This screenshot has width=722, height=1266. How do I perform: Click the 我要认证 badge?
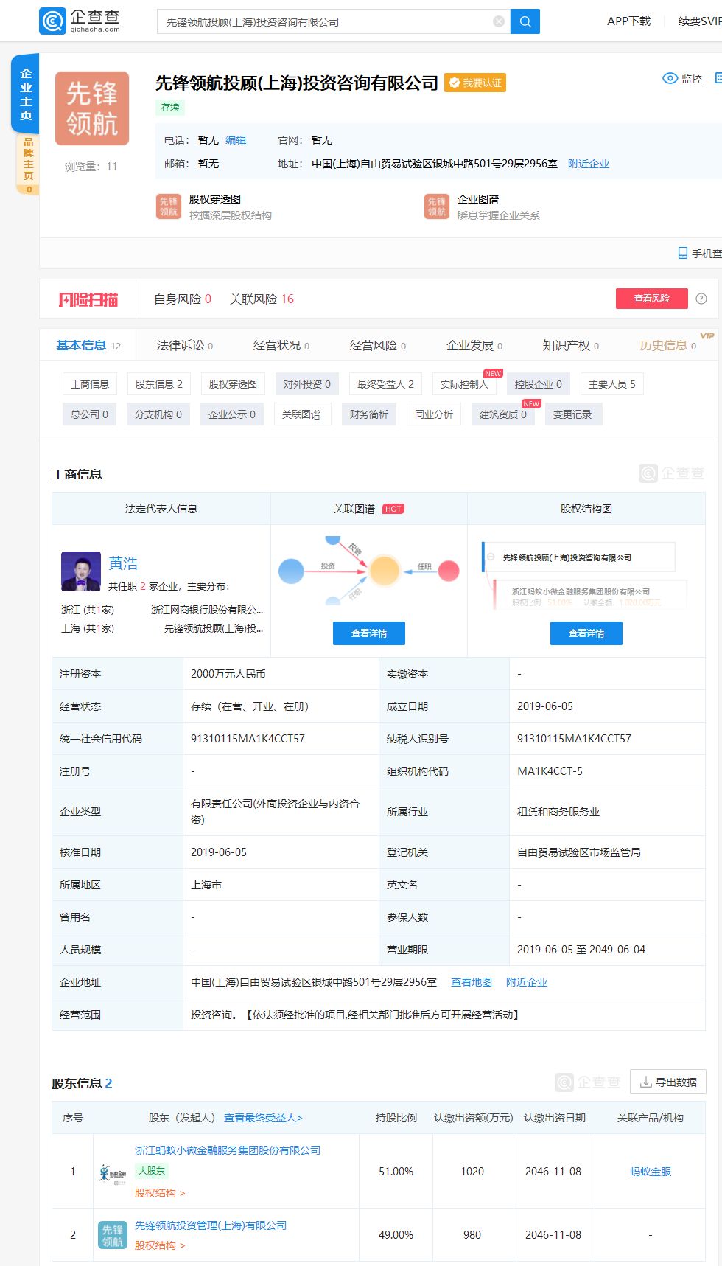coord(475,83)
